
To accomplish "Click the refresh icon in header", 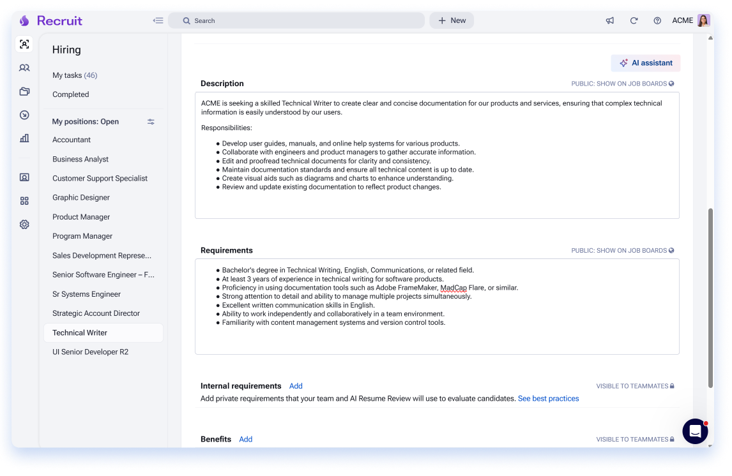I will pyautogui.click(x=634, y=20).
